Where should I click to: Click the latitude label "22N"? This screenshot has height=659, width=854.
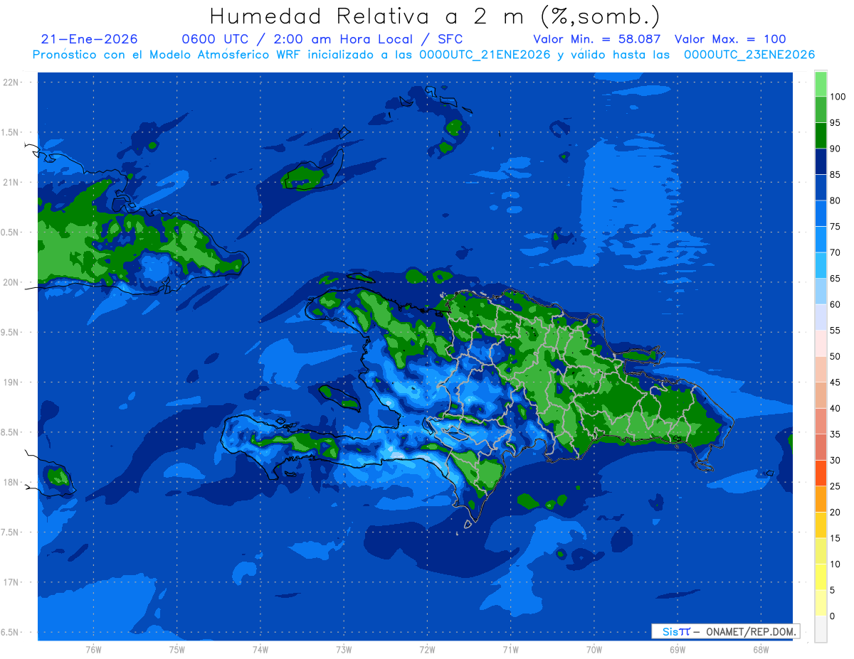[x=12, y=82]
